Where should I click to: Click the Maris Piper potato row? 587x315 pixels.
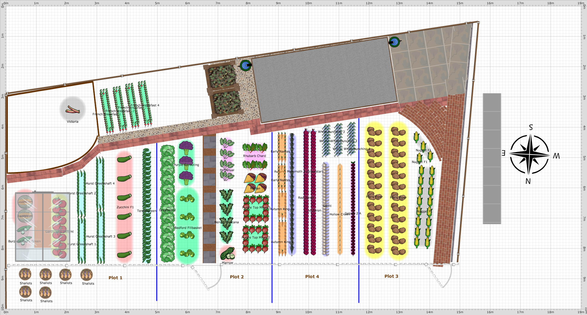point(374,197)
